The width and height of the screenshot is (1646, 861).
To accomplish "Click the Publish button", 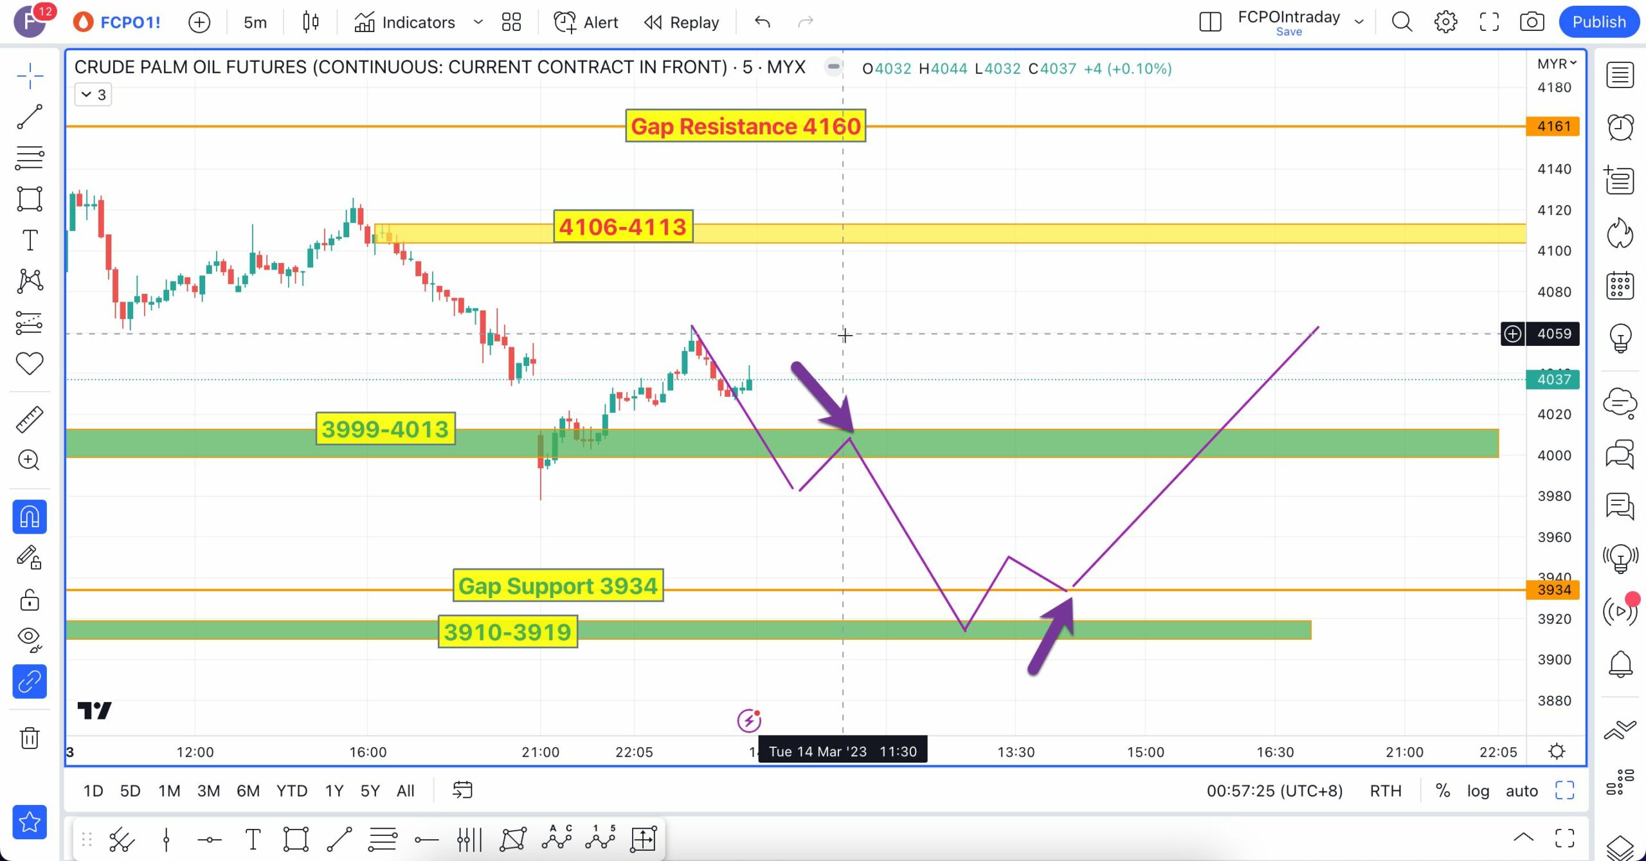I will pos(1598,22).
